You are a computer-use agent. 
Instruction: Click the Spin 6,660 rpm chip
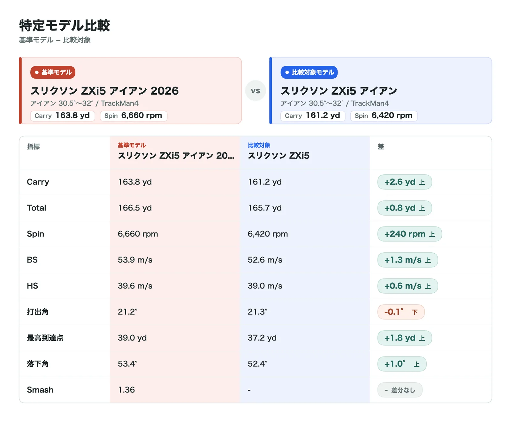click(x=133, y=116)
